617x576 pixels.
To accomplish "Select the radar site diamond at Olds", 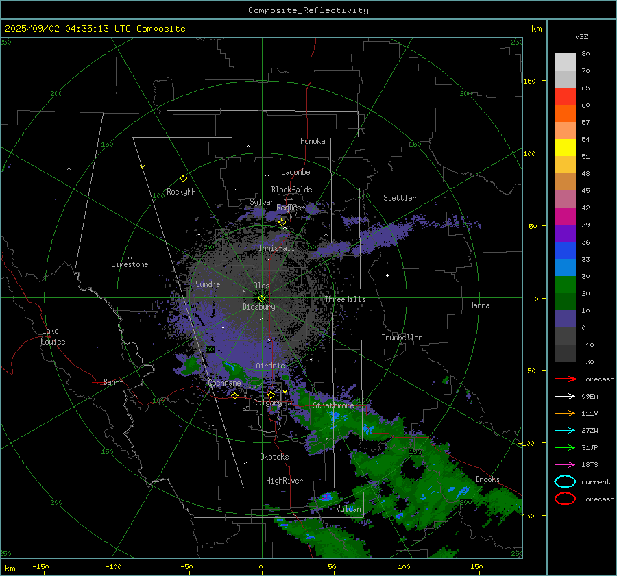I will click(x=261, y=299).
